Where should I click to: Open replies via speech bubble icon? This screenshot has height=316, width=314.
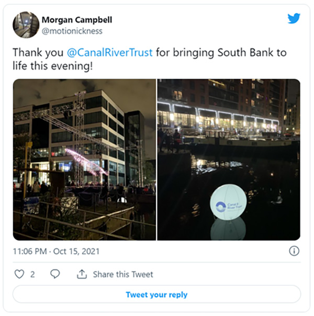(x=55, y=274)
